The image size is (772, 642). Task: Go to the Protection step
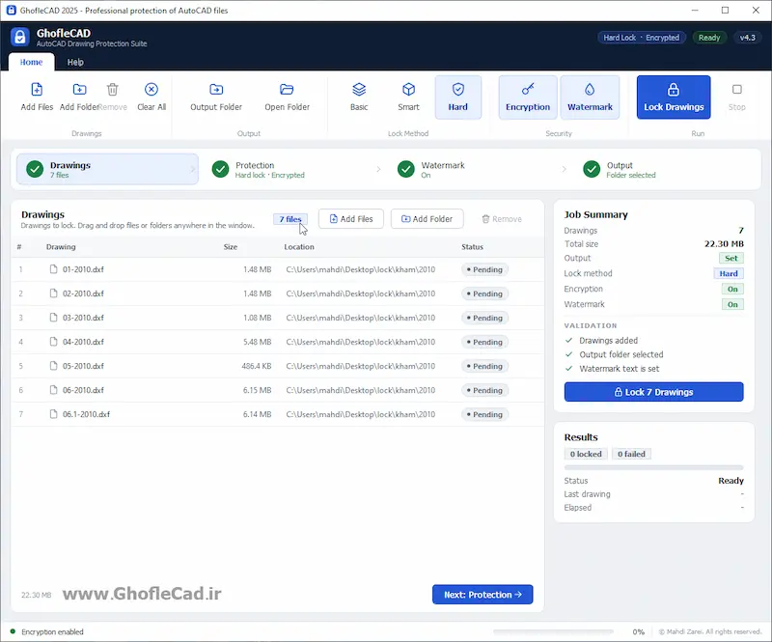tap(292, 169)
